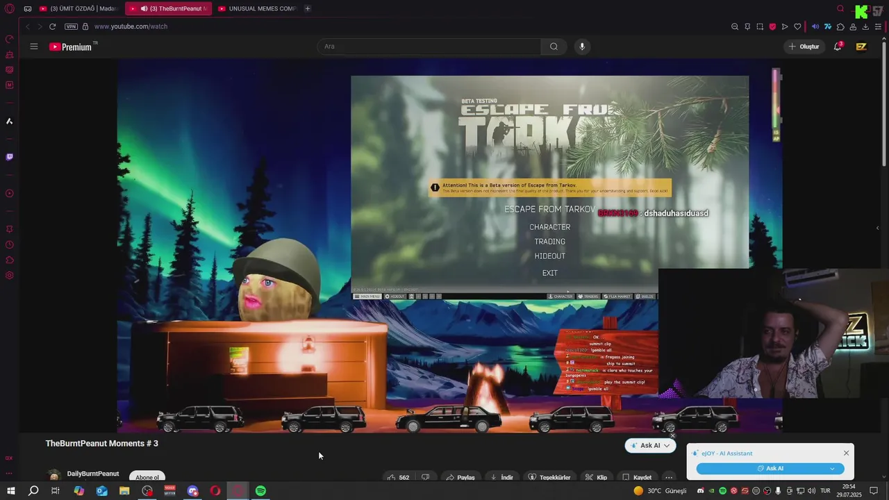Open the blue Ask AI dropdown button
The image size is (889, 500).
770,469
